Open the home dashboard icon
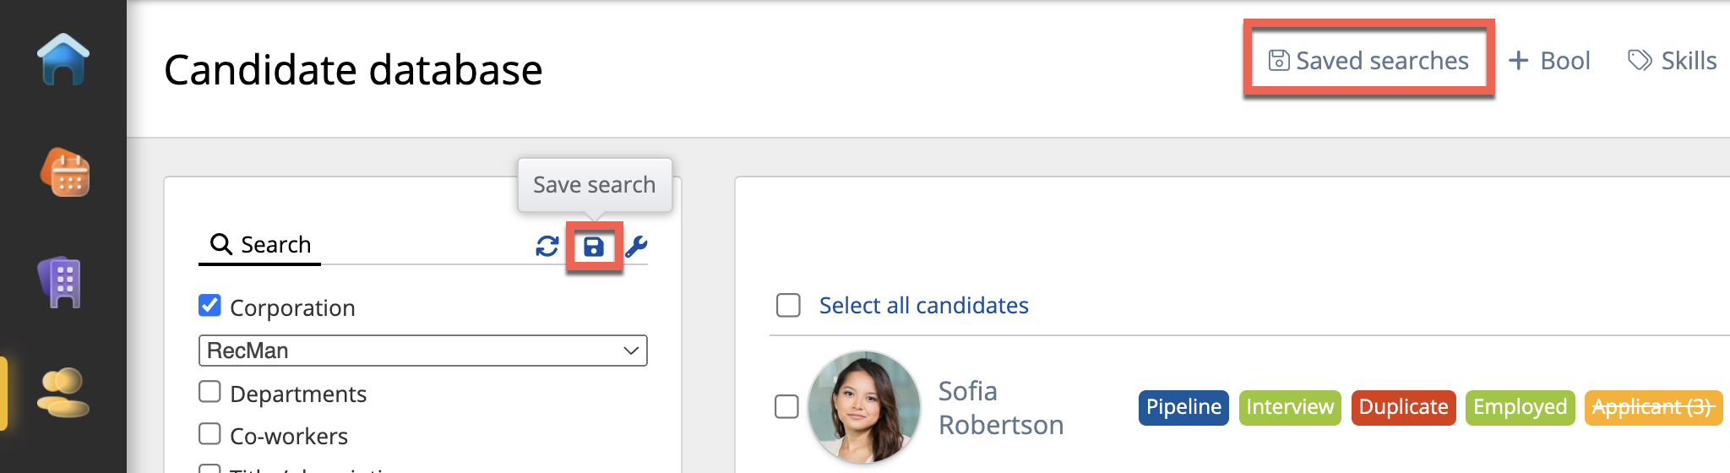Viewport: 1730px width, 473px height. [x=63, y=59]
